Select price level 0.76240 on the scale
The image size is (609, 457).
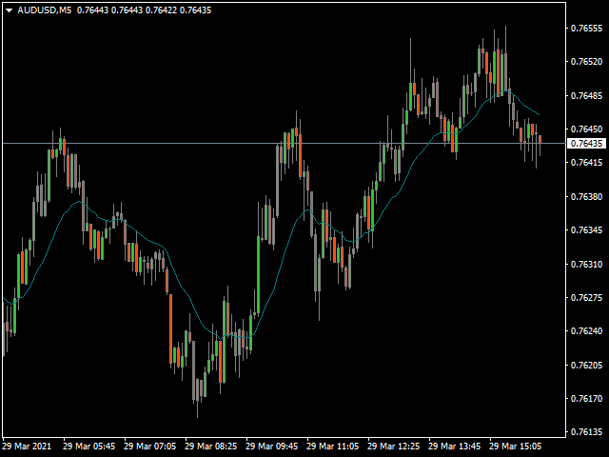pyautogui.click(x=586, y=330)
